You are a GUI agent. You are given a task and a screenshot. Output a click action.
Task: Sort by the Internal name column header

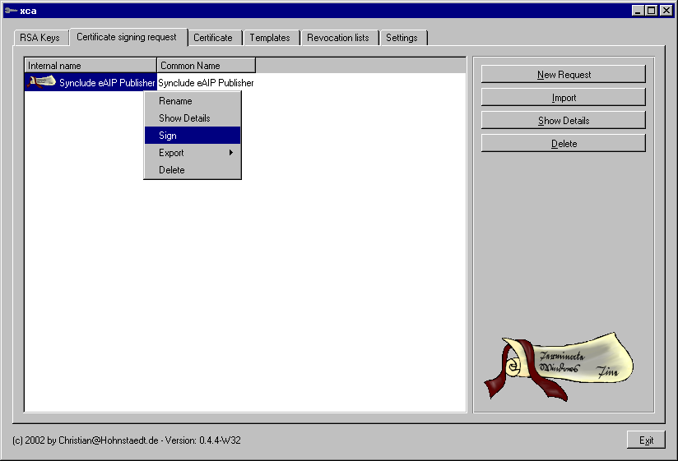coord(91,65)
